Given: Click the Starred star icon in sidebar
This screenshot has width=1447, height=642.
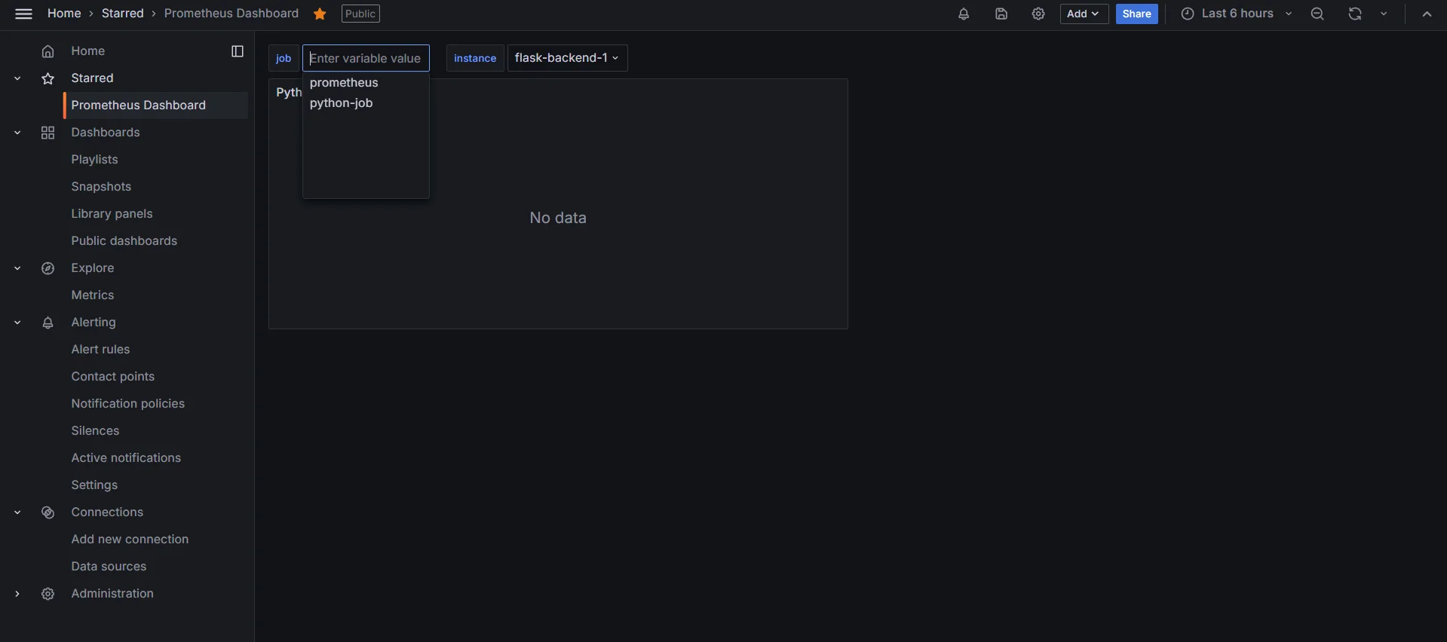Looking at the screenshot, I should (x=48, y=78).
